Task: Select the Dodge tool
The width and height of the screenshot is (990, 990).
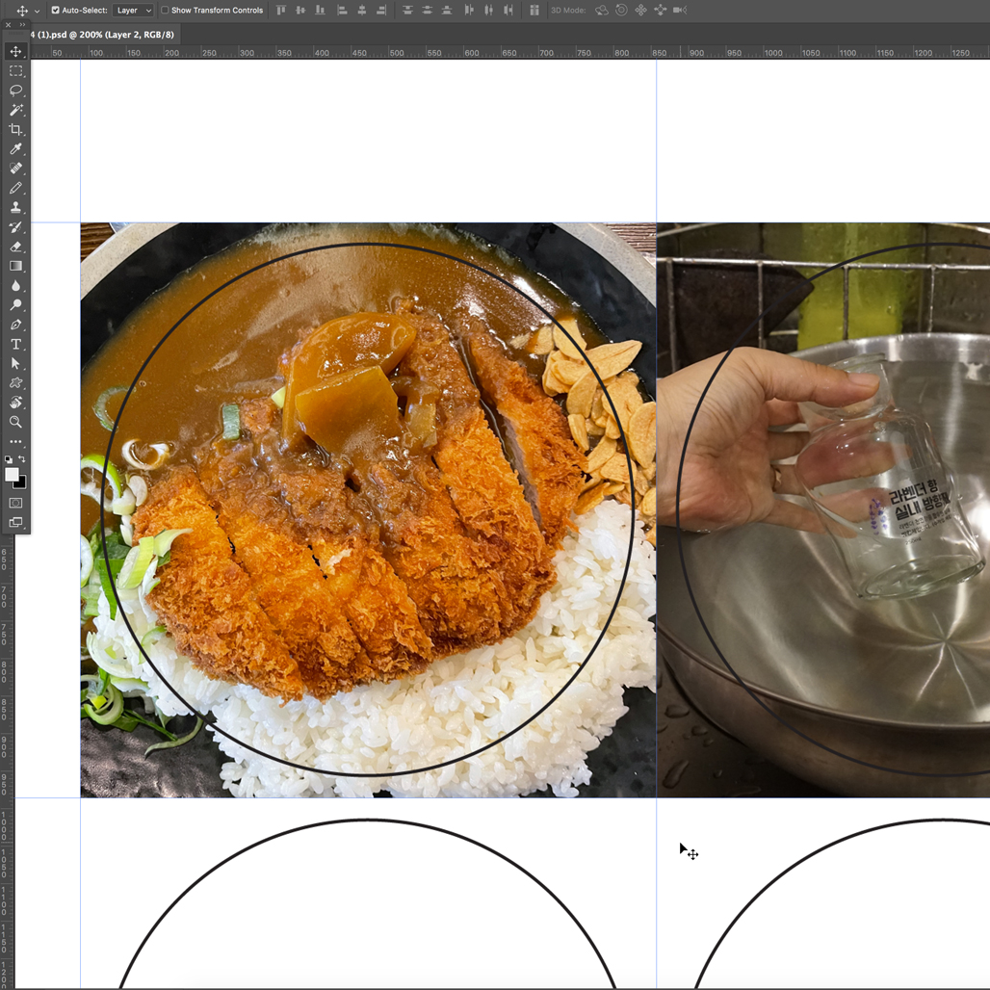Action: [x=15, y=305]
